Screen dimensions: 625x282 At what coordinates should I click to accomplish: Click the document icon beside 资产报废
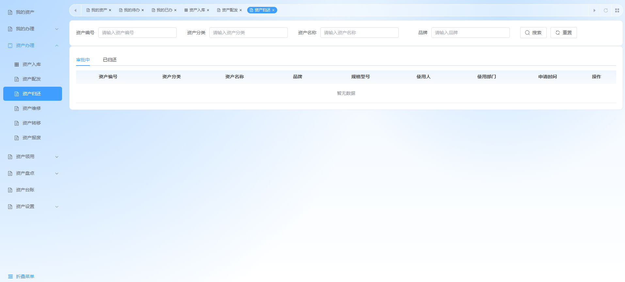coord(17,138)
